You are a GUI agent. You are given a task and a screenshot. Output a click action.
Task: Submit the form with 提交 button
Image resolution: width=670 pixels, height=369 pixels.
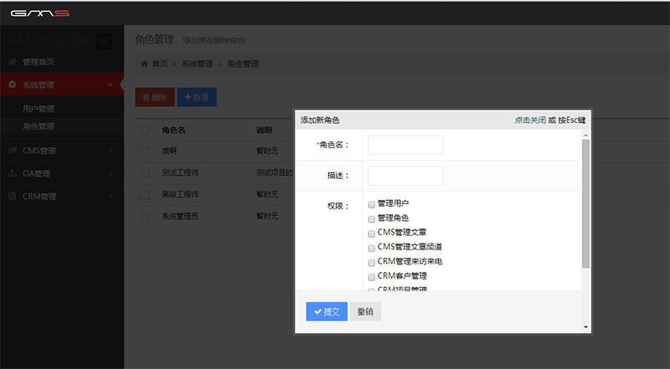(x=327, y=311)
